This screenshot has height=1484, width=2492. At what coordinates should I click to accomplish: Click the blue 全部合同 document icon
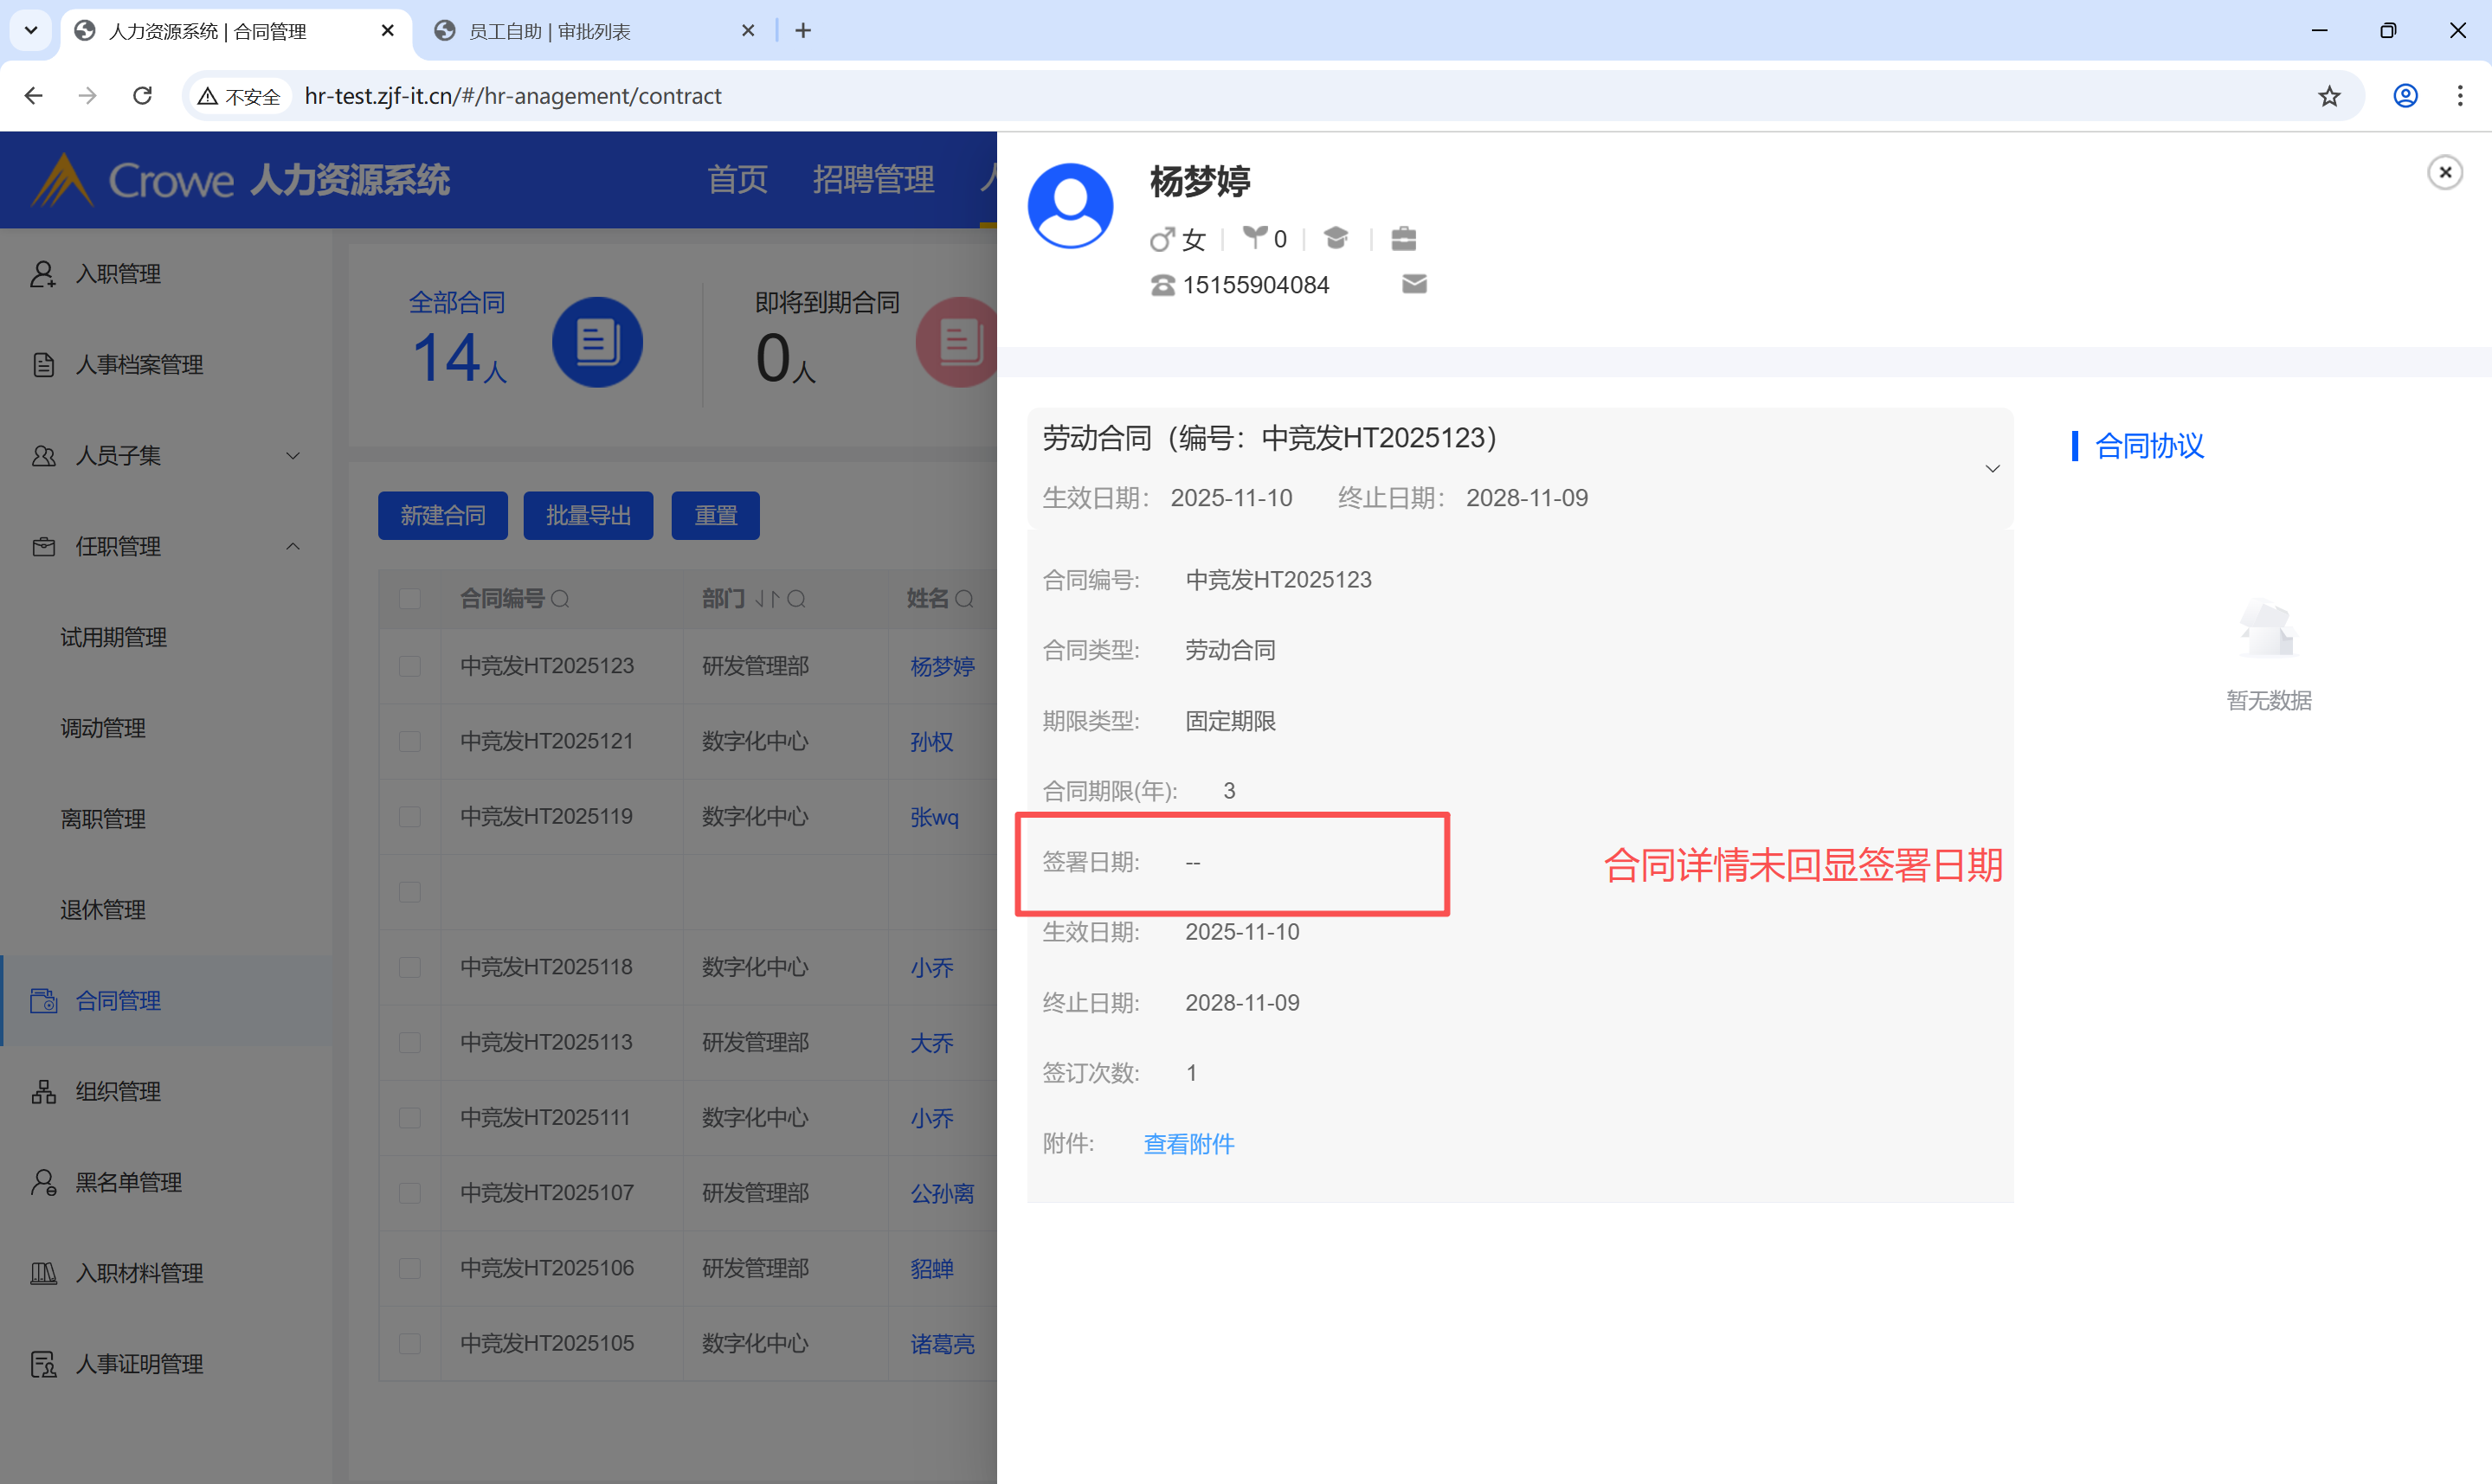point(597,342)
